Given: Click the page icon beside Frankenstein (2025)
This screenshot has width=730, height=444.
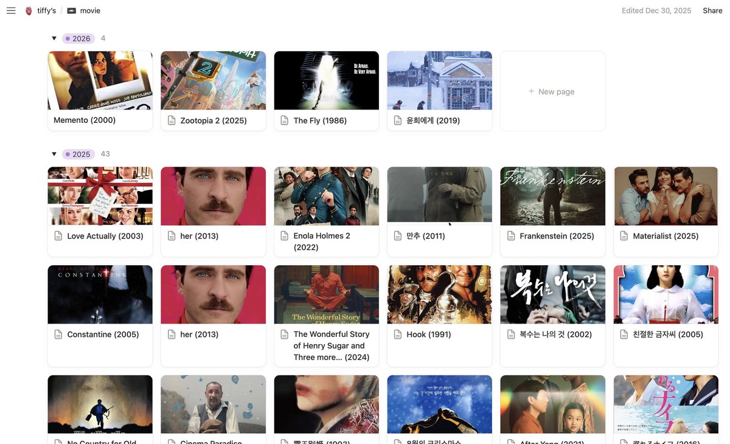Looking at the screenshot, I should 511,236.
